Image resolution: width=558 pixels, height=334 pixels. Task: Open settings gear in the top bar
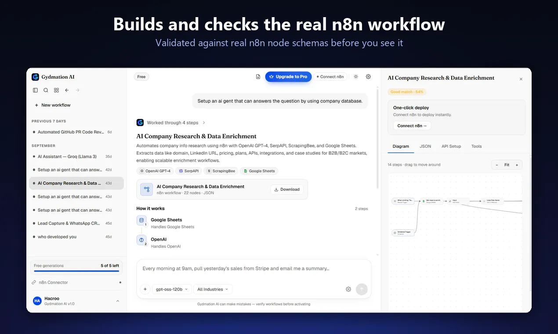368,76
